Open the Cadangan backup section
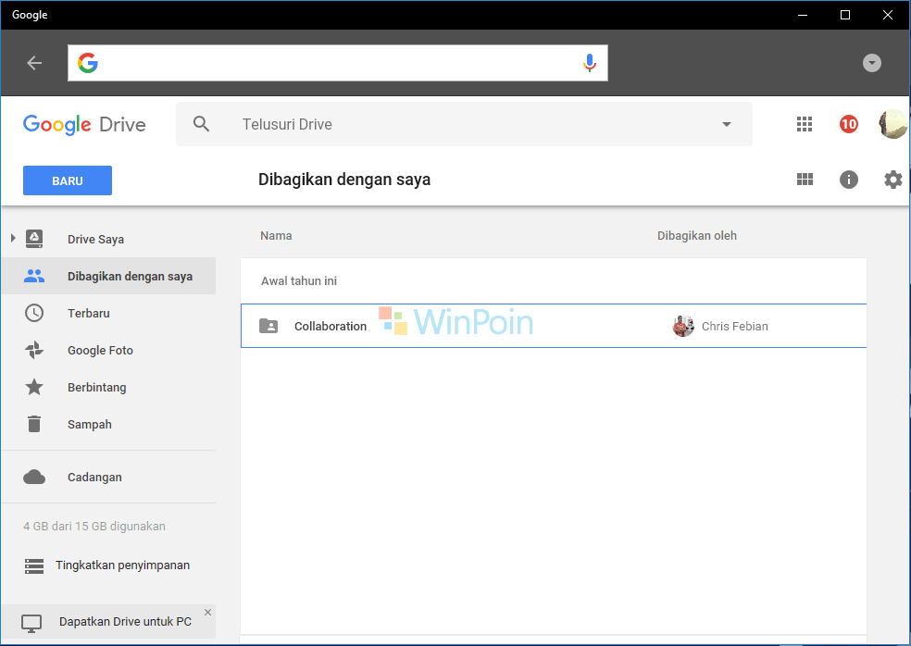This screenshot has width=911, height=646. [x=94, y=477]
